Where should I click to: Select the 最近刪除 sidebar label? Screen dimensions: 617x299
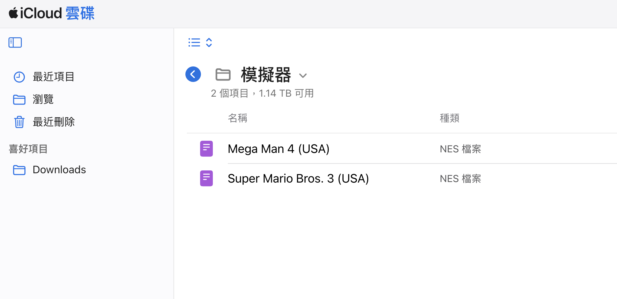[53, 122]
